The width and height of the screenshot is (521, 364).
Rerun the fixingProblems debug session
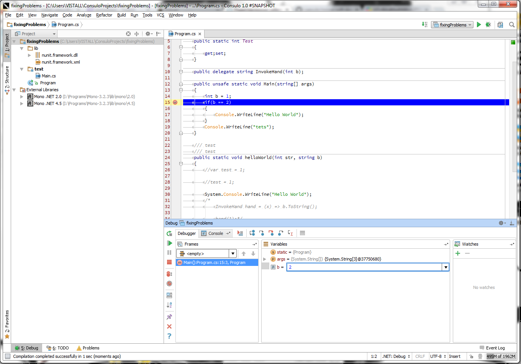[x=169, y=233]
